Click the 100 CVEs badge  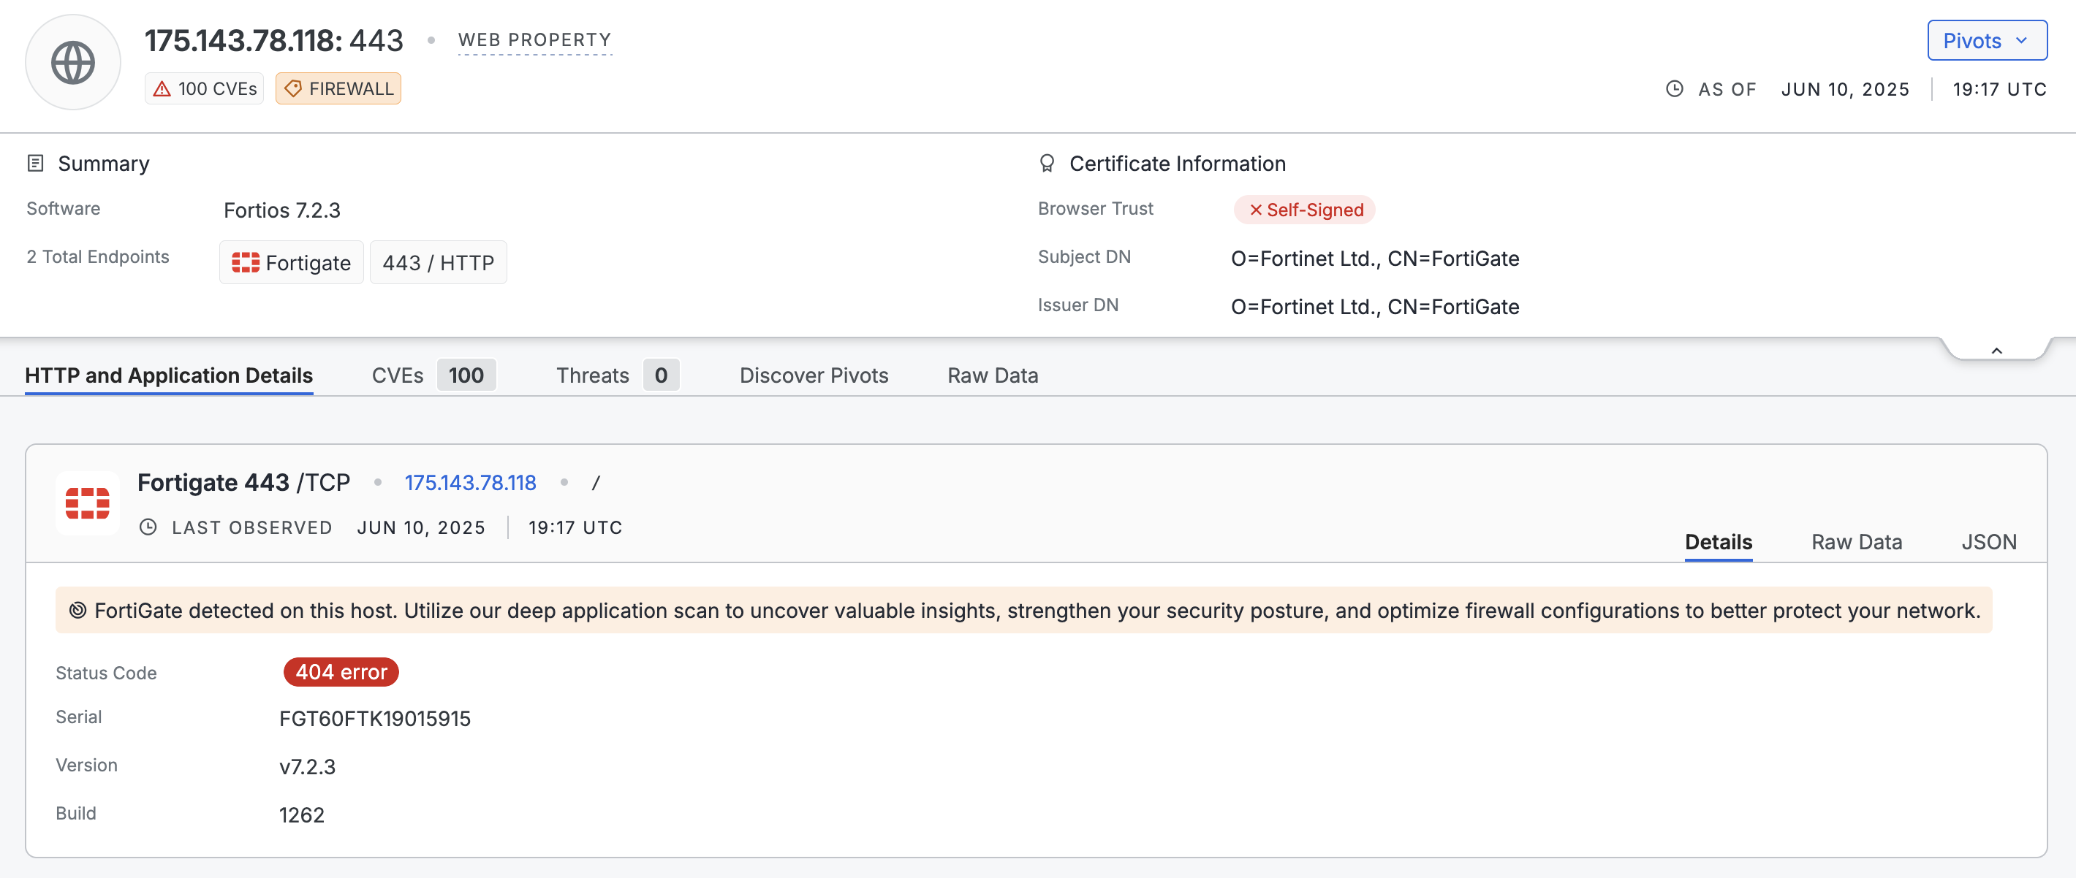click(205, 88)
